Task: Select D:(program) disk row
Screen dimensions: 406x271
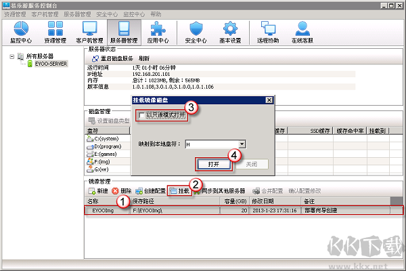Action: [x=108, y=146]
